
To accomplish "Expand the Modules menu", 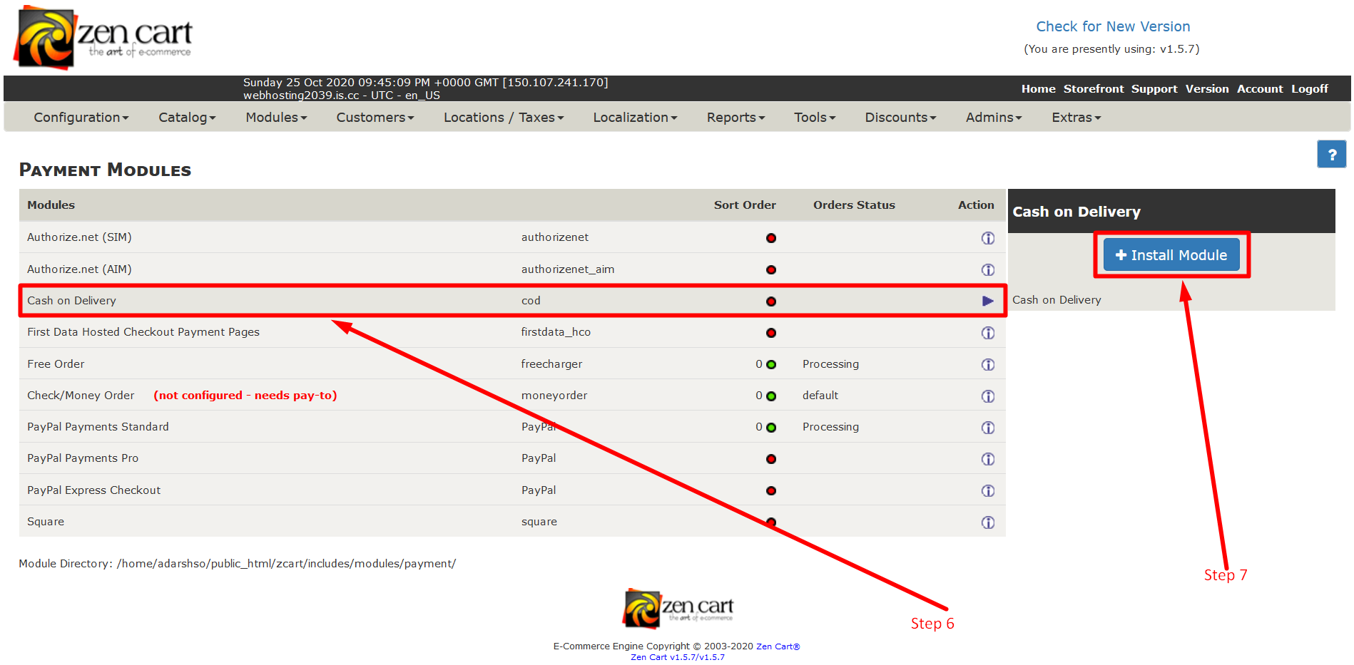I will (276, 118).
